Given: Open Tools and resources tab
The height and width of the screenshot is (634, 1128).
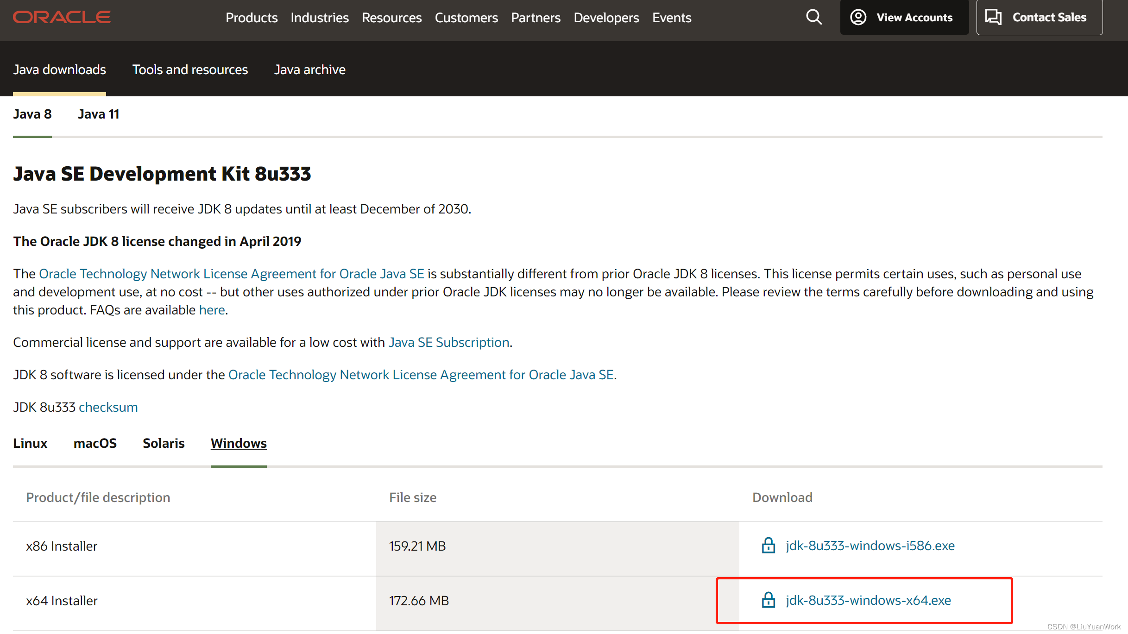Looking at the screenshot, I should 190,69.
